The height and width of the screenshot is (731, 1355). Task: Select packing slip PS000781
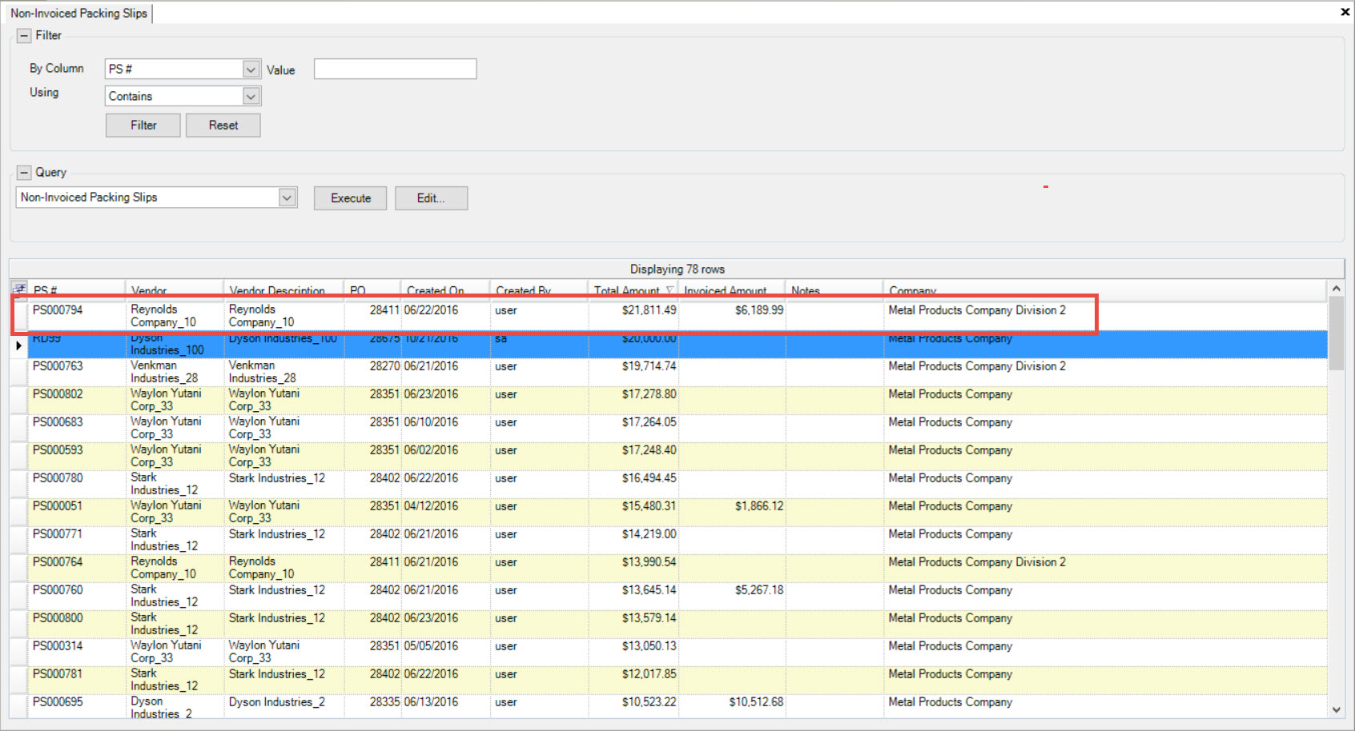pyautogui.click(x=58, y=674)
